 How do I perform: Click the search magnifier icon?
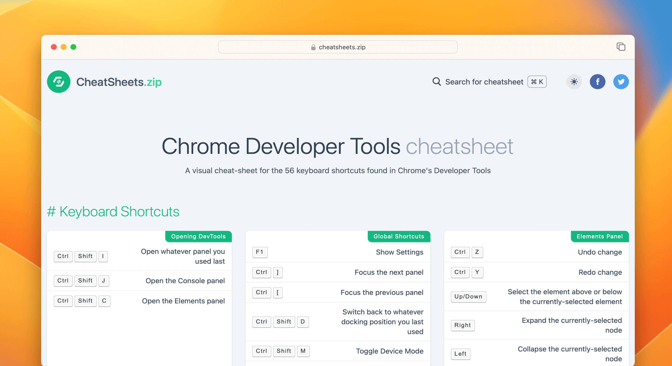click(436, 82)
